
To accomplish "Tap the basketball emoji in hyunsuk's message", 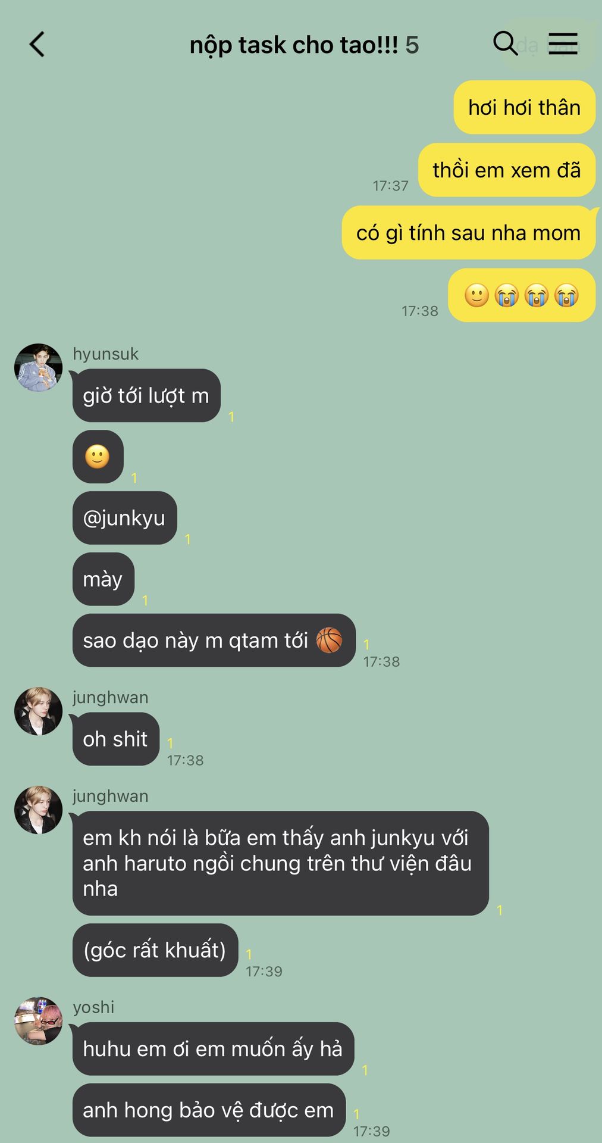I will click(329, 641).
